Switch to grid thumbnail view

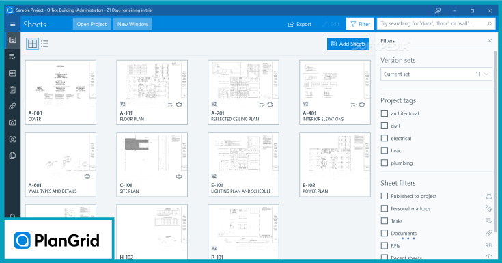(x=32, y=44)
